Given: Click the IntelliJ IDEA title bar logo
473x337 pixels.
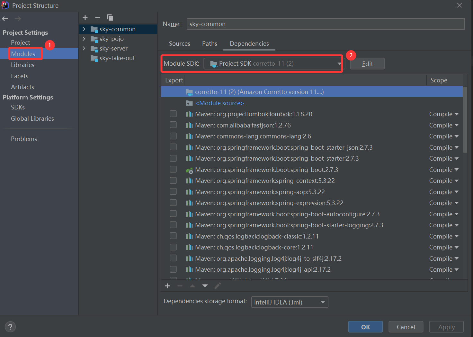Looking at the screenshot, I should coord(5,5).
